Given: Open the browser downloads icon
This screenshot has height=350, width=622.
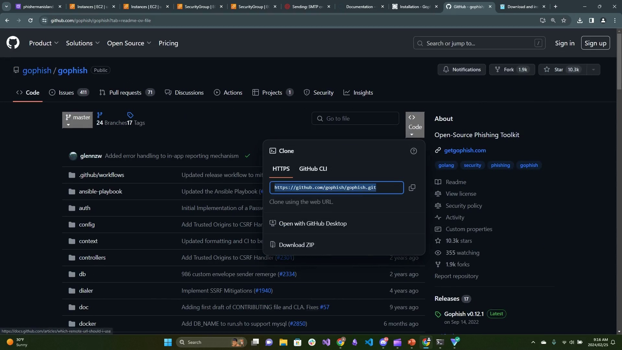Looking at the screenshot, I should click(580, 20).
